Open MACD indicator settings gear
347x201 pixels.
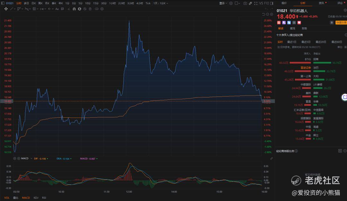click(x=14, y=158)
